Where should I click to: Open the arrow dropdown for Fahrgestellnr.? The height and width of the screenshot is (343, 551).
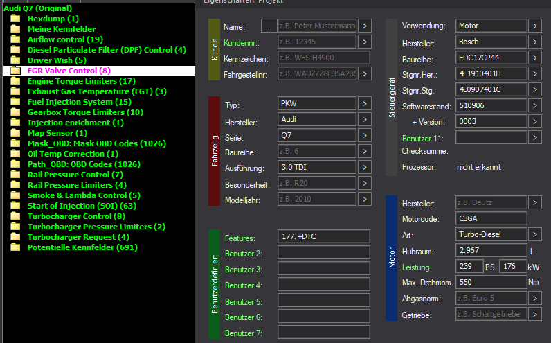pyautogui.click(x=365, y=74)
